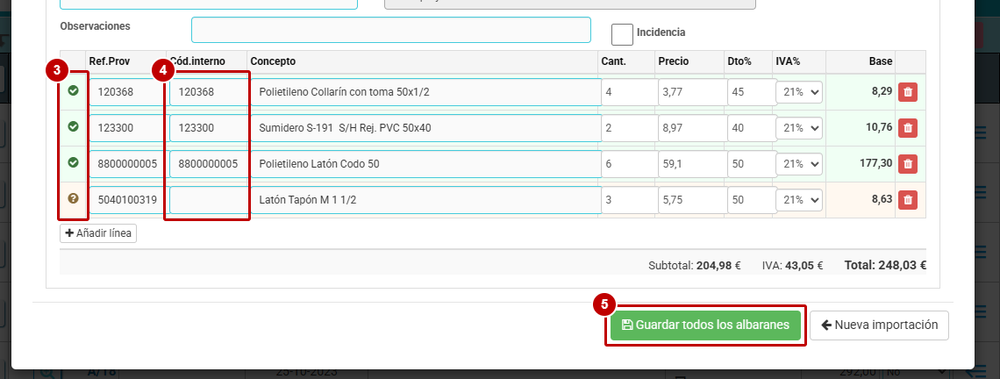Click quantity field with value 2
The width and height of the screenshot is (1000, 379).
tap(629, 127)
